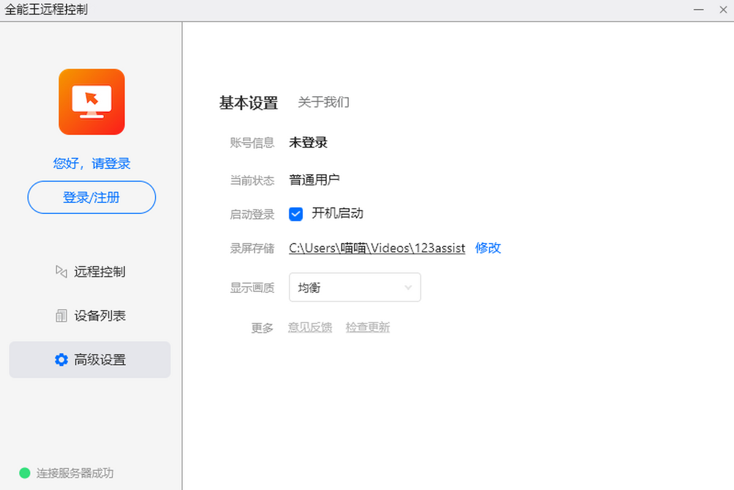Click the green server connection status dot
Image resolution: width=734 pixels, height=490 pixels.
pyautogui.click(x=24, y=473)
